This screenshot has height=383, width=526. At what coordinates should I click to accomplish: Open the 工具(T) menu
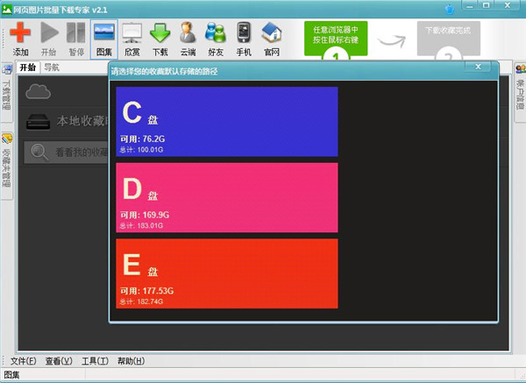click(x=95, y=361)
